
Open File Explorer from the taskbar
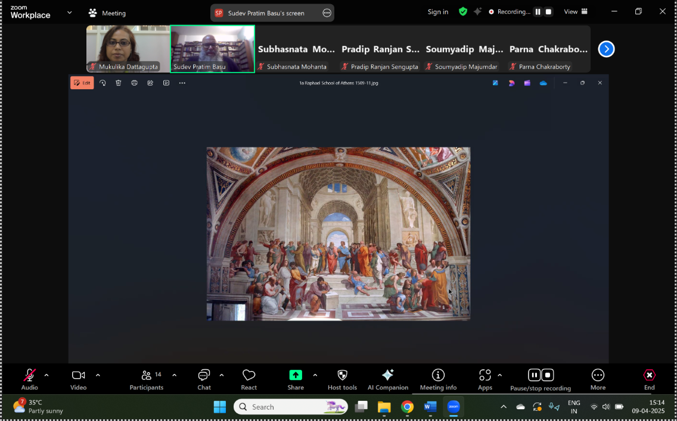[x=384, y=407]
